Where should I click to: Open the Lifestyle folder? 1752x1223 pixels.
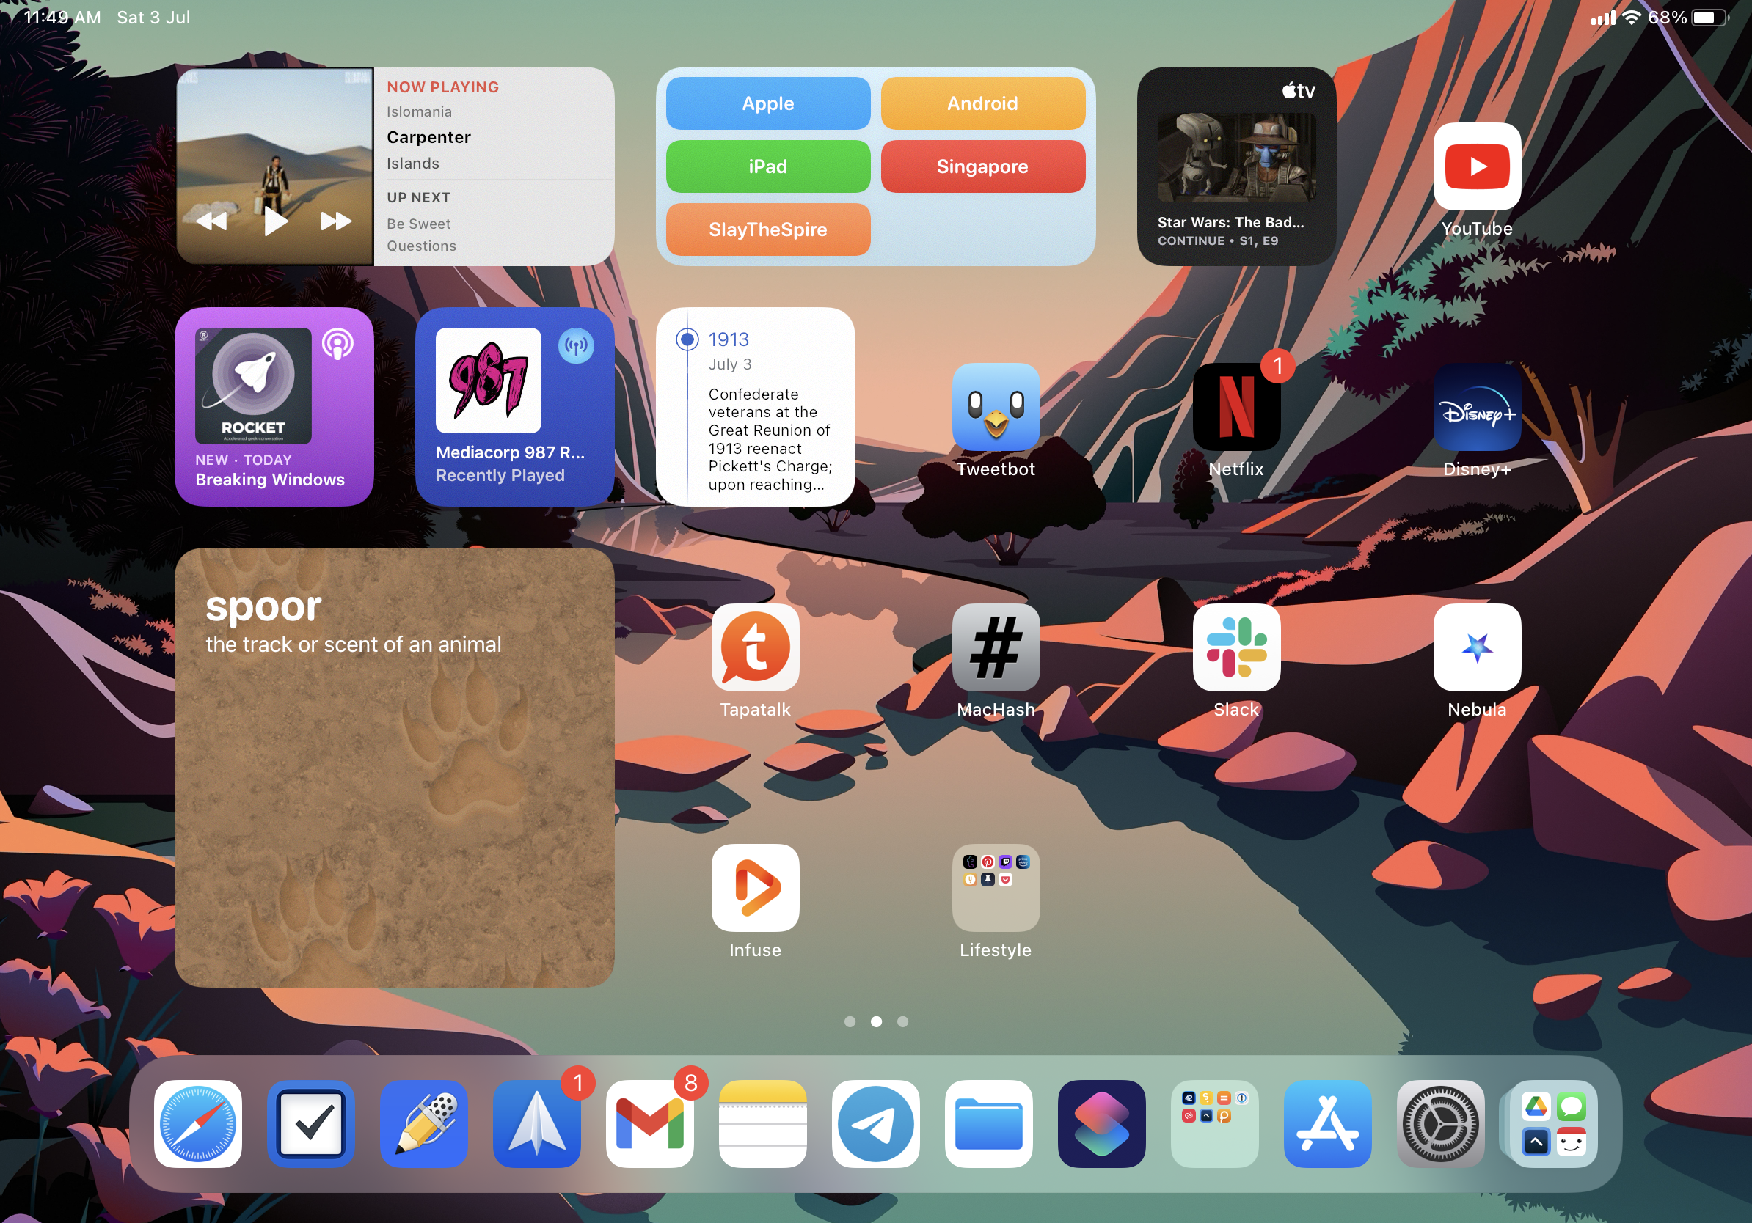(x=995, y=887)
